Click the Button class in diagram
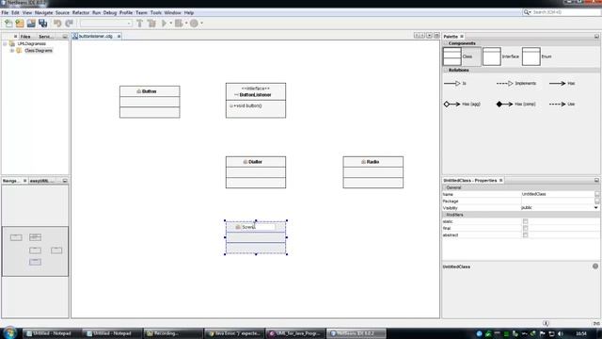 tap(150, 102)
